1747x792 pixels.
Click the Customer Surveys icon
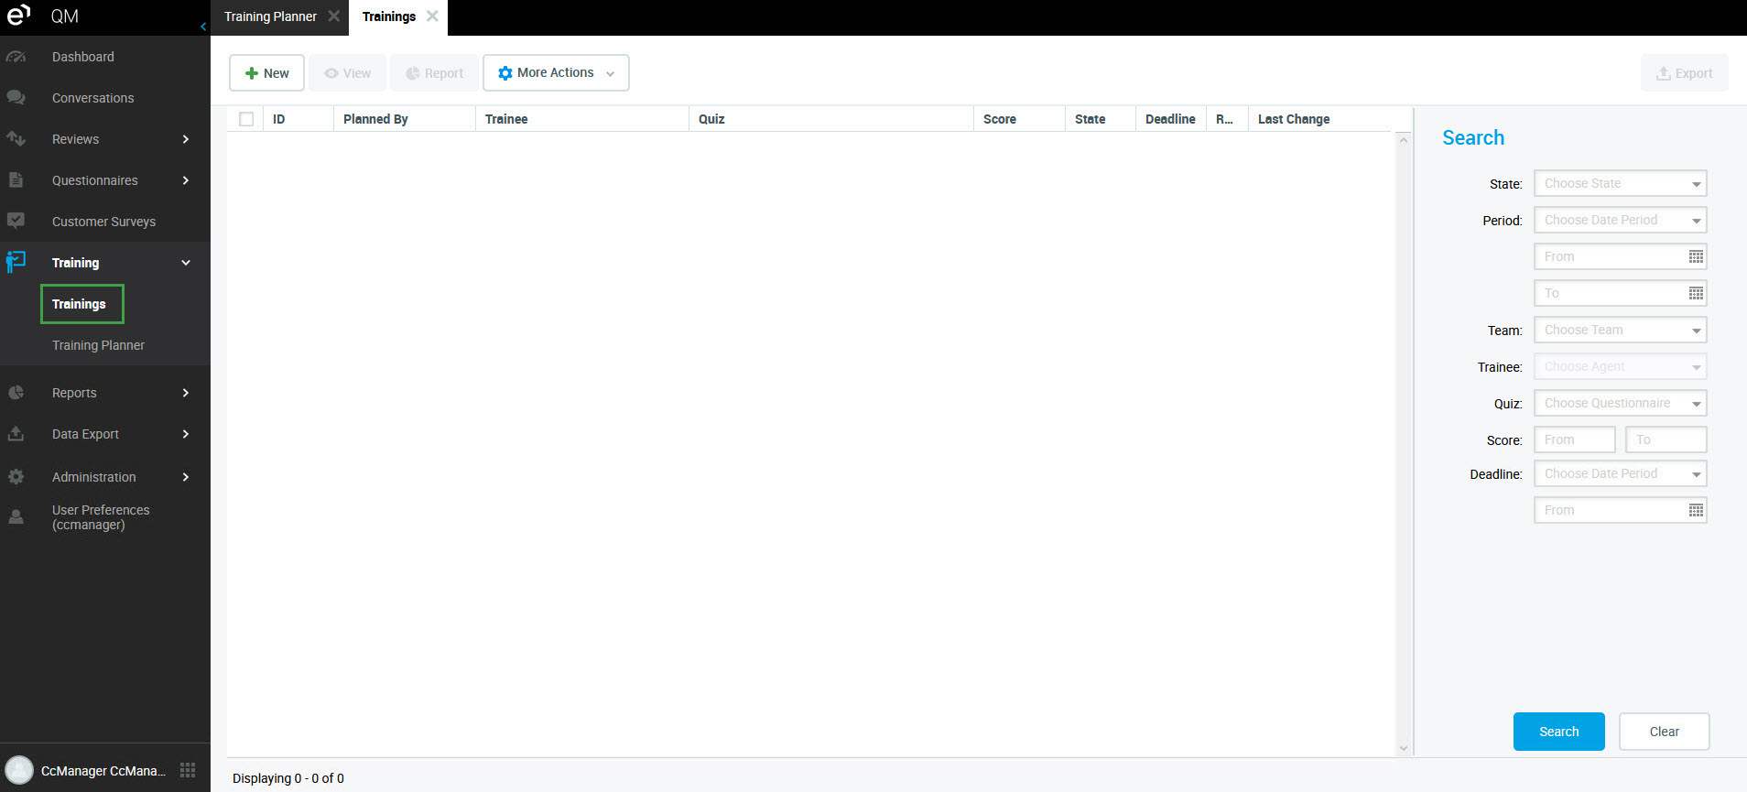click(x=16, y=221)
